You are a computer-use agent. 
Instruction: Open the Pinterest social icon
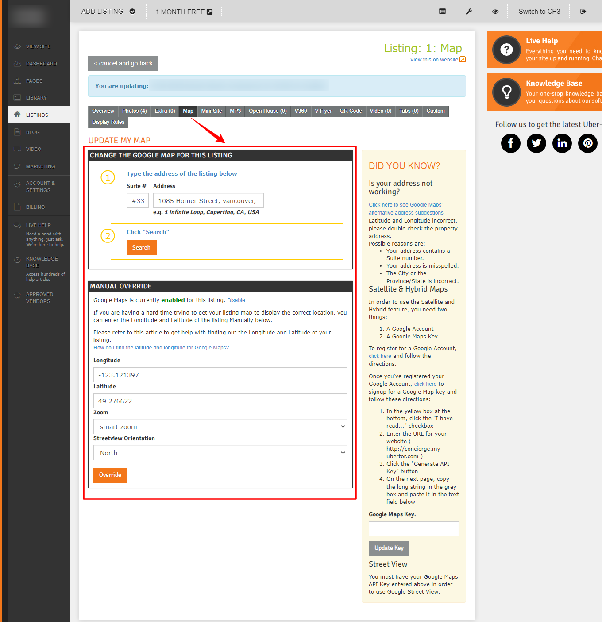(588, 143)
